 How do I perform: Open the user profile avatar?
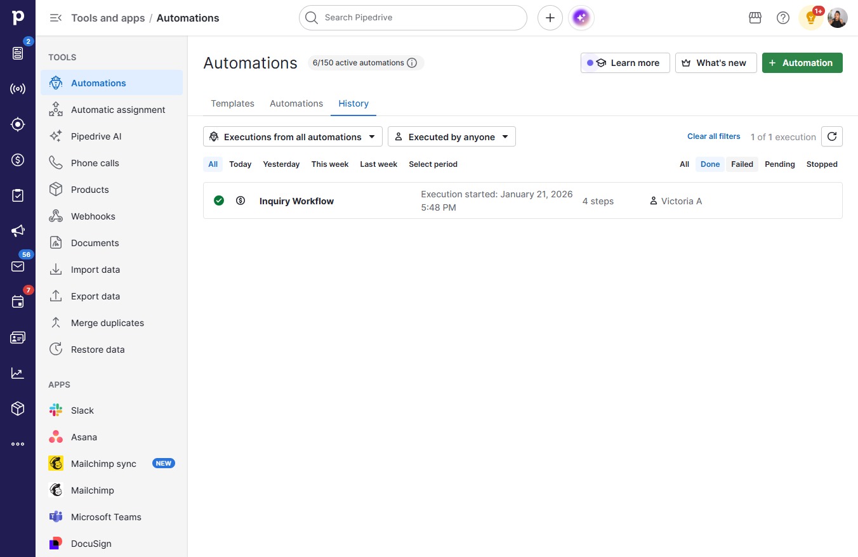point(838,18)
